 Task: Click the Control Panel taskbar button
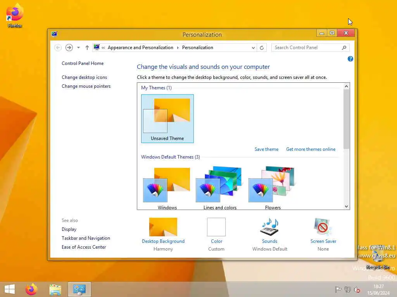point(79,289)
